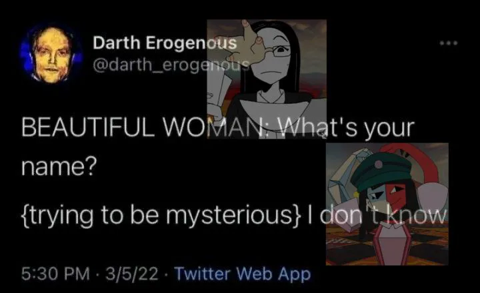Click the 3/5/22 tweet date

(x=132, y=274)
